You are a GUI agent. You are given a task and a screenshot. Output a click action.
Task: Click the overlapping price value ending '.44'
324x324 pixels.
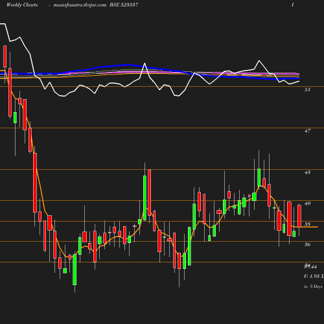tap(310, 266)
